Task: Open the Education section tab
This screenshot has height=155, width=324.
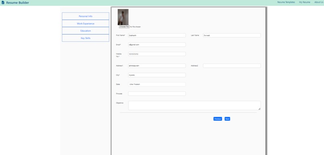Action: [86, 31]
